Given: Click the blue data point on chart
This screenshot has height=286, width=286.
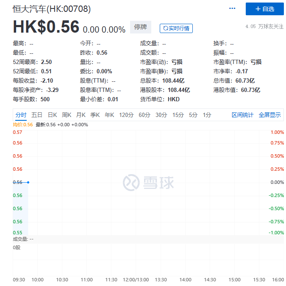Looking at the screenshot, I should pos(28,182).
